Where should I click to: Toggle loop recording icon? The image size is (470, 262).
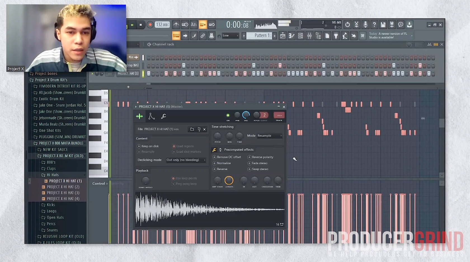pos(212,25)
